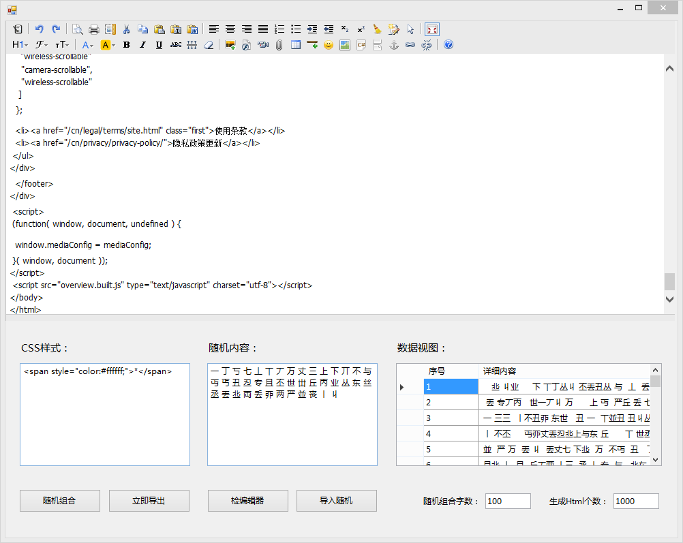Toggle italic formatting
683x543 pixels.
click(x=143, y=45)
